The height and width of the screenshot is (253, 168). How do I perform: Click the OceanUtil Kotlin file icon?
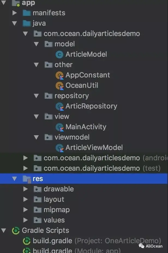pos(59,86)
